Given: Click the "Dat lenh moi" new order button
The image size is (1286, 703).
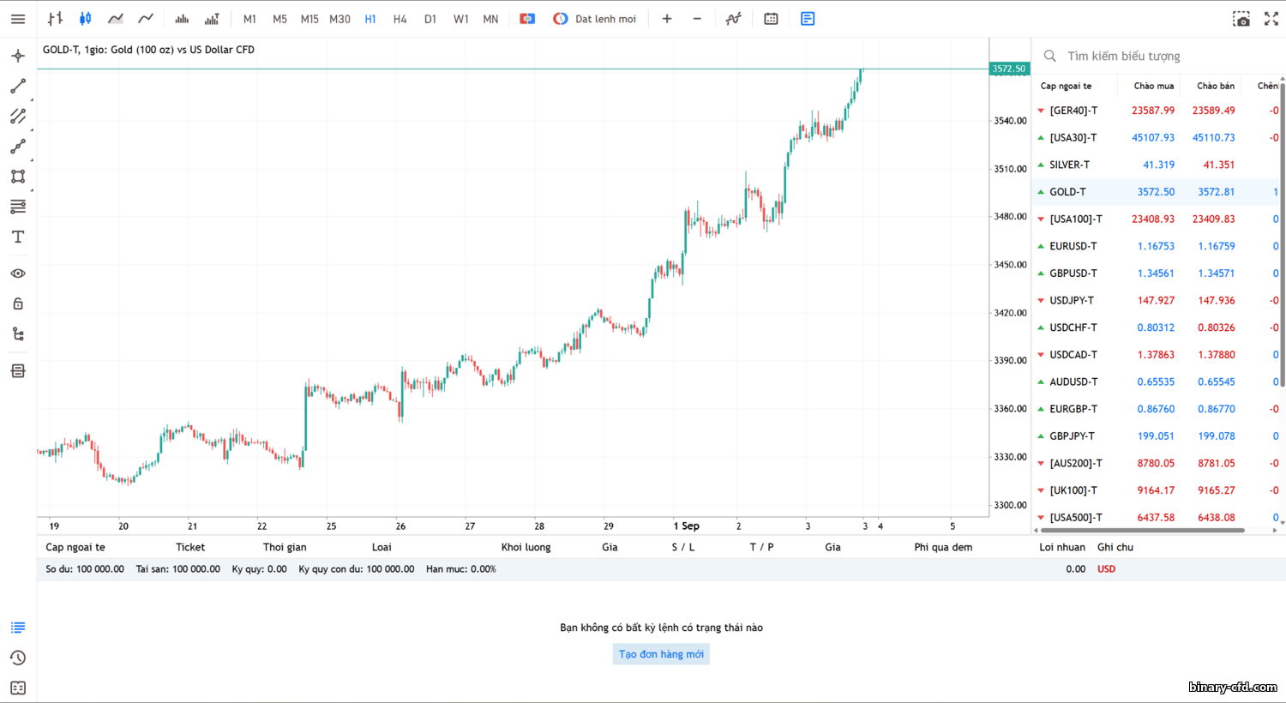Looking at the screenshot, I should coord(596,19).
